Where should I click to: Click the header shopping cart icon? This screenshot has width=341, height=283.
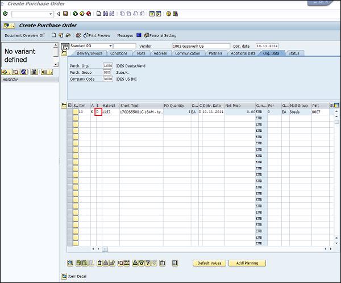[65, 45]
